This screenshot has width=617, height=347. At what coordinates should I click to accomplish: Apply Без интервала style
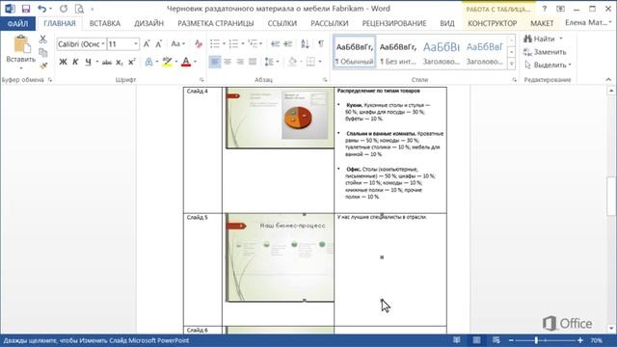click(397, 53)
